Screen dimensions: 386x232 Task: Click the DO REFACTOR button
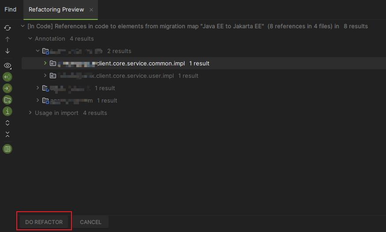[44, 222]
